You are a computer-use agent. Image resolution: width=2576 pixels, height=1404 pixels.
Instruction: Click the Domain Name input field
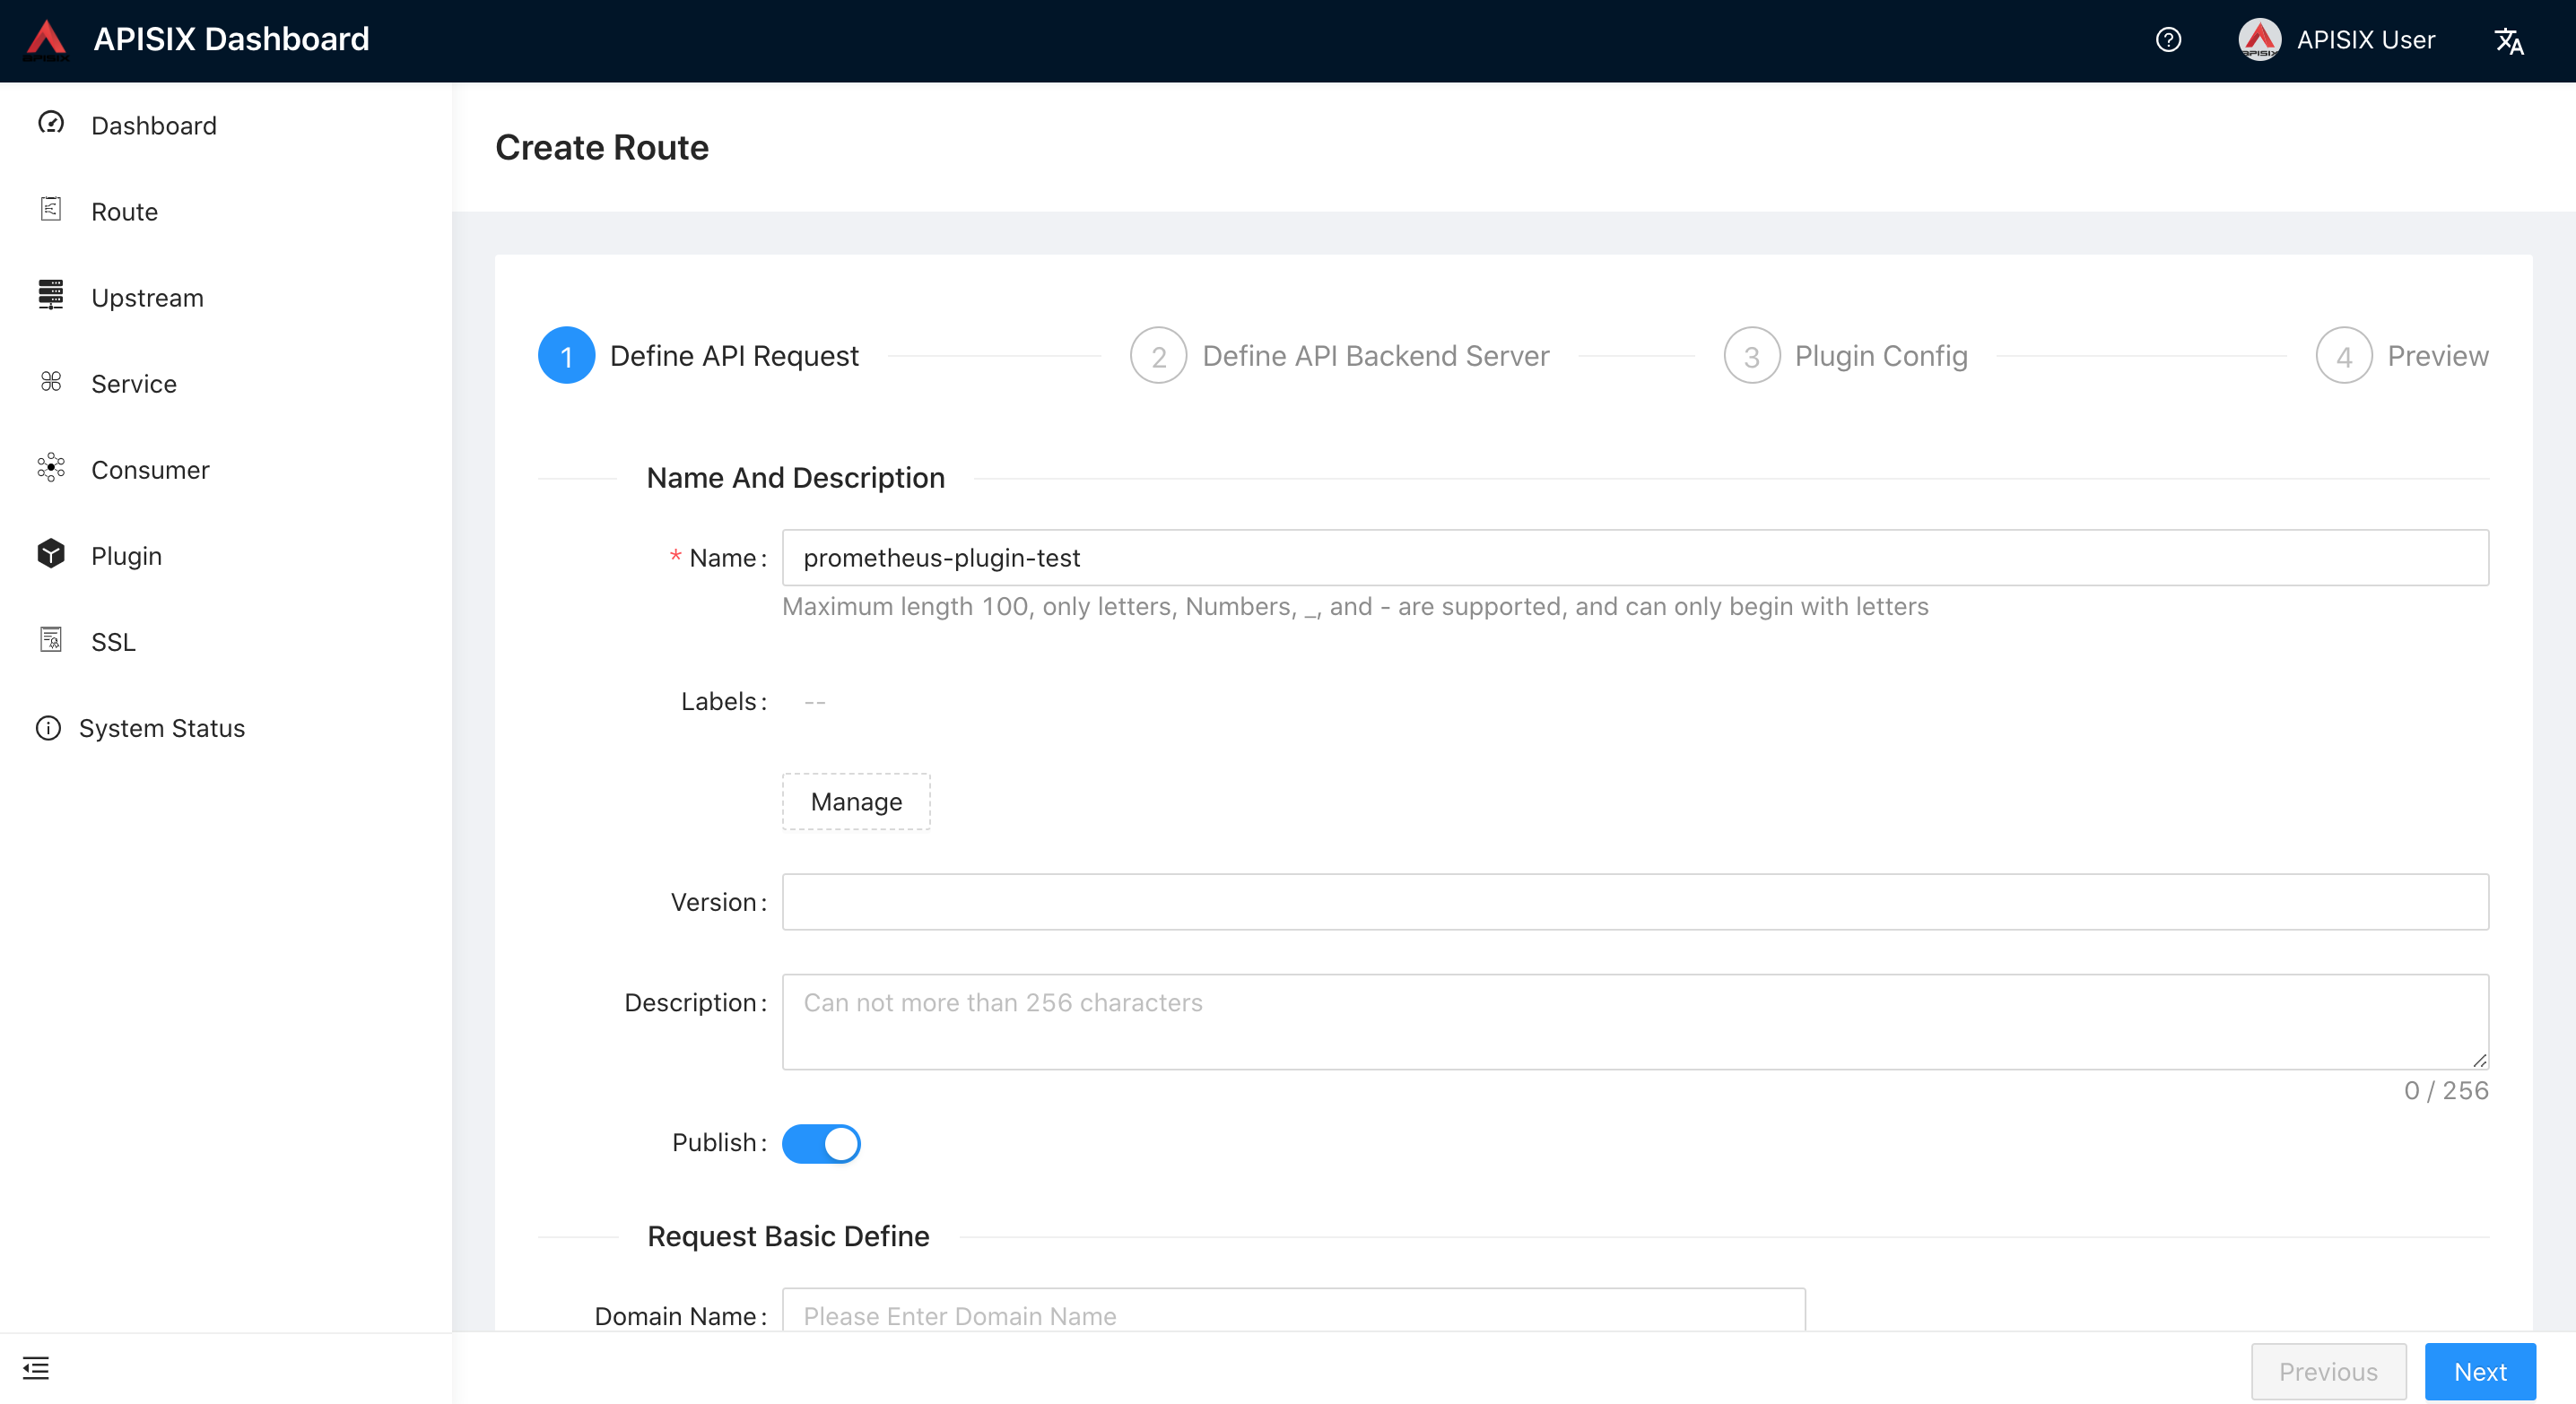pyautogui.click(x=1290, y=1316)
